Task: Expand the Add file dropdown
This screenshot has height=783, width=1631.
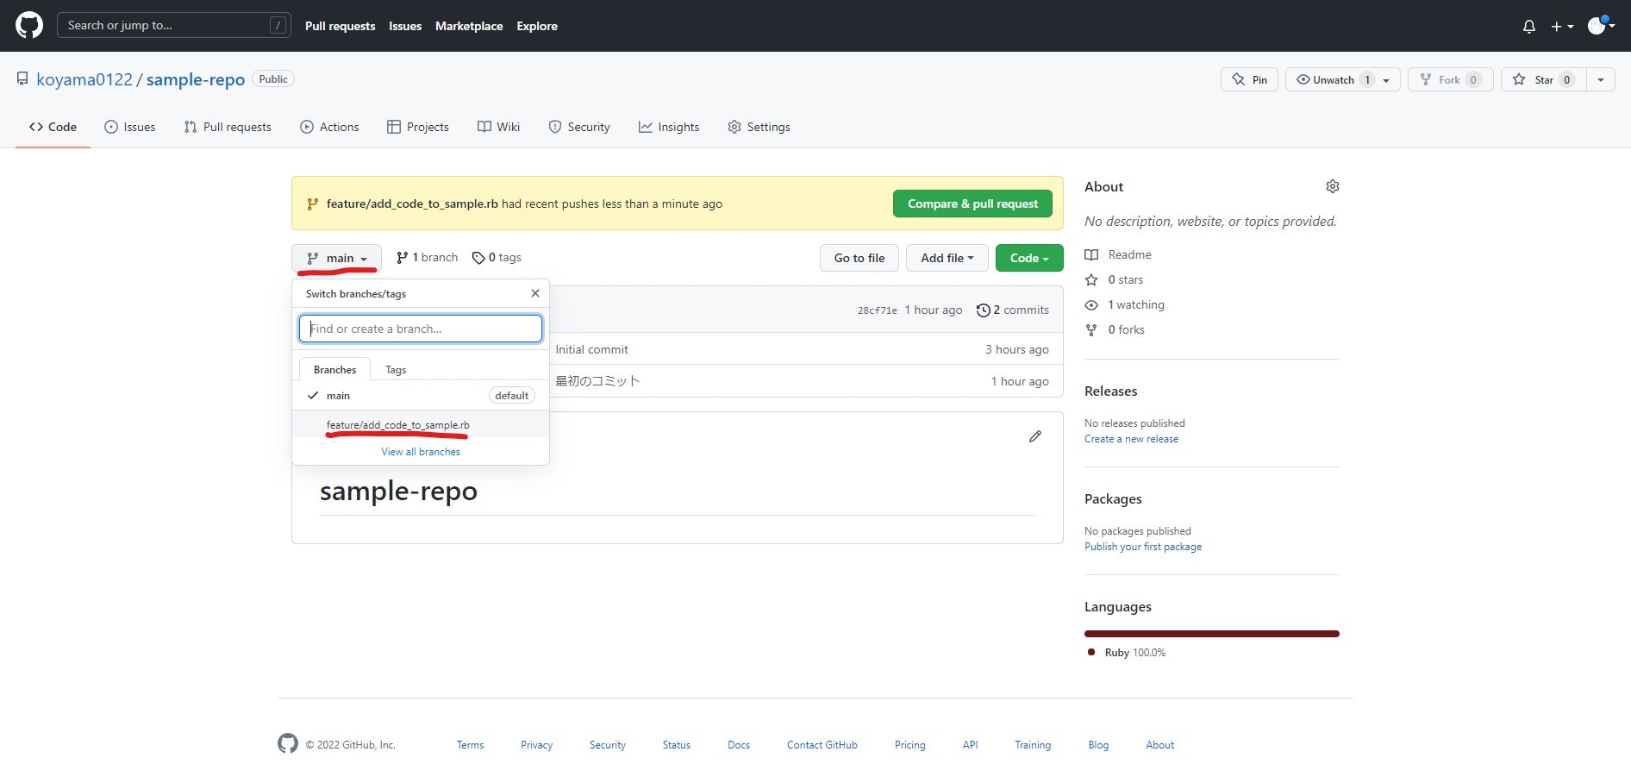Action: (947, 258)
